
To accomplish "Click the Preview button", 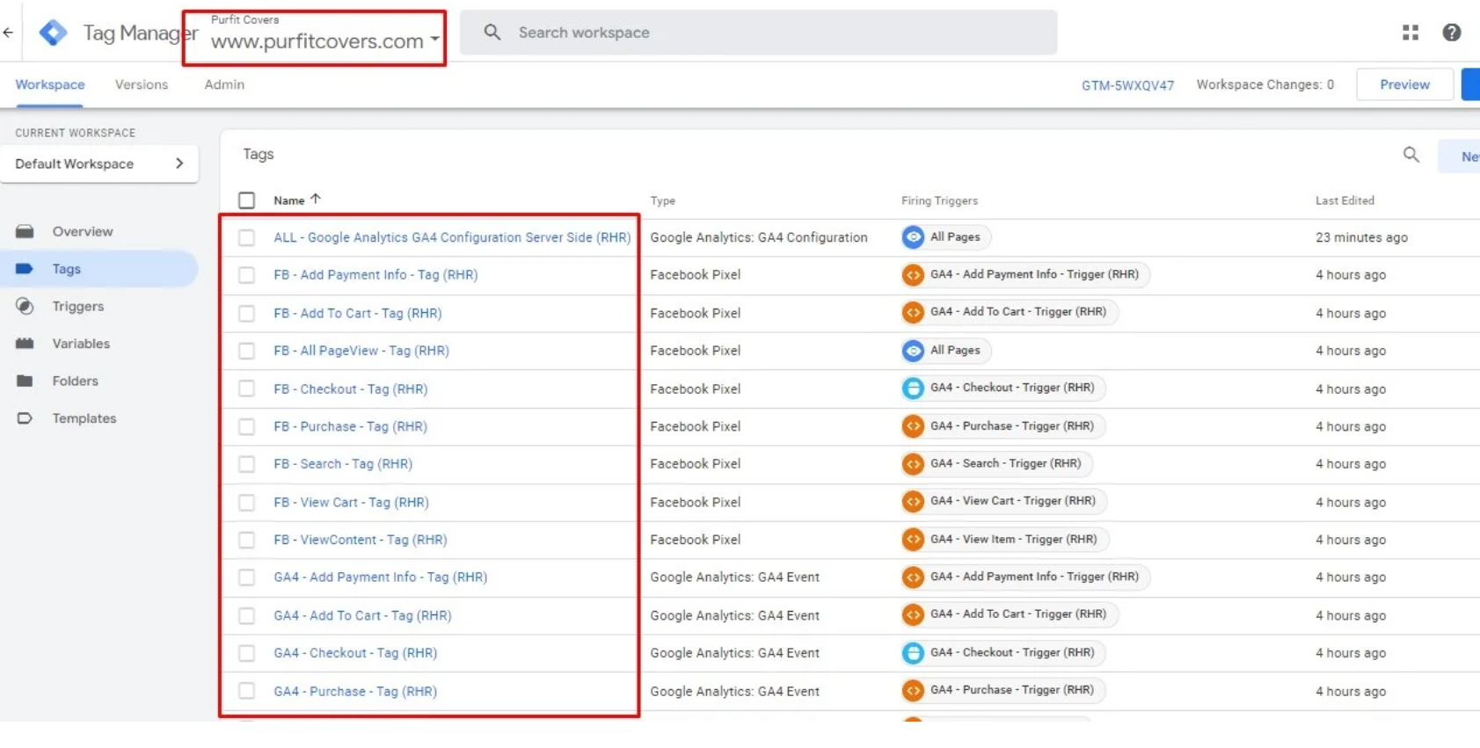I will point(1403,85).
